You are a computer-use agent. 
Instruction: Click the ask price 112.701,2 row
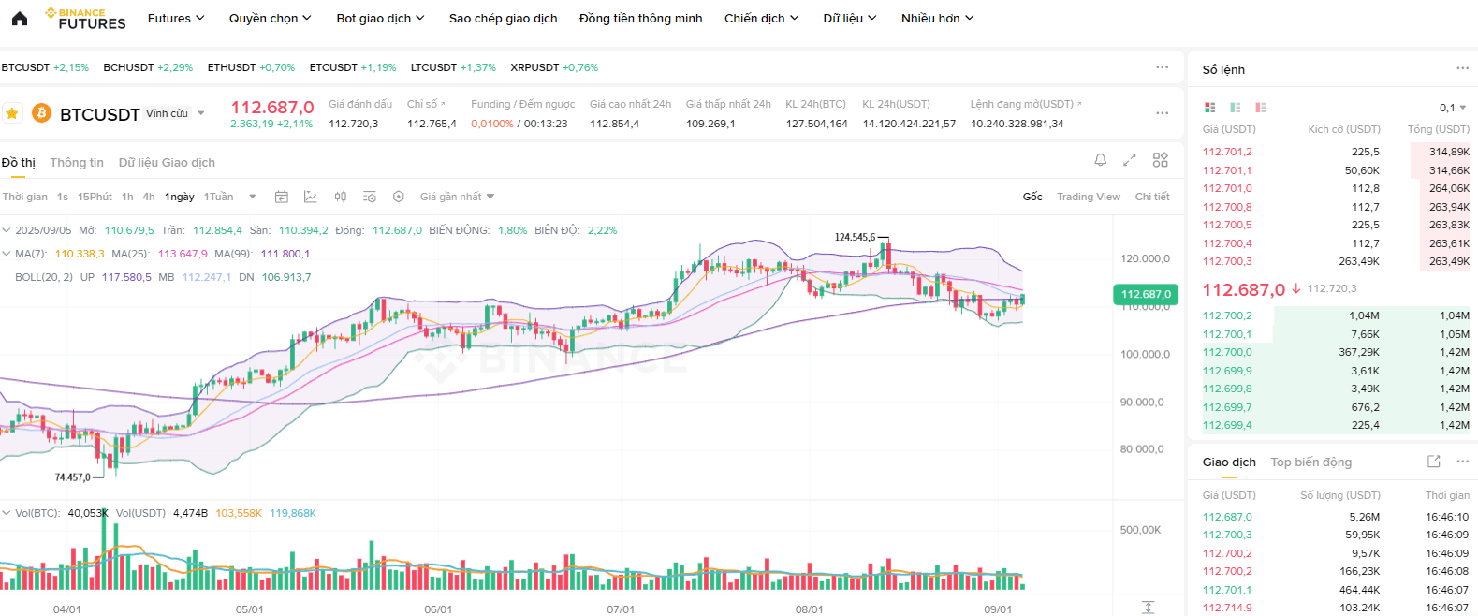pyautogui.click(x=1336, y=152)
